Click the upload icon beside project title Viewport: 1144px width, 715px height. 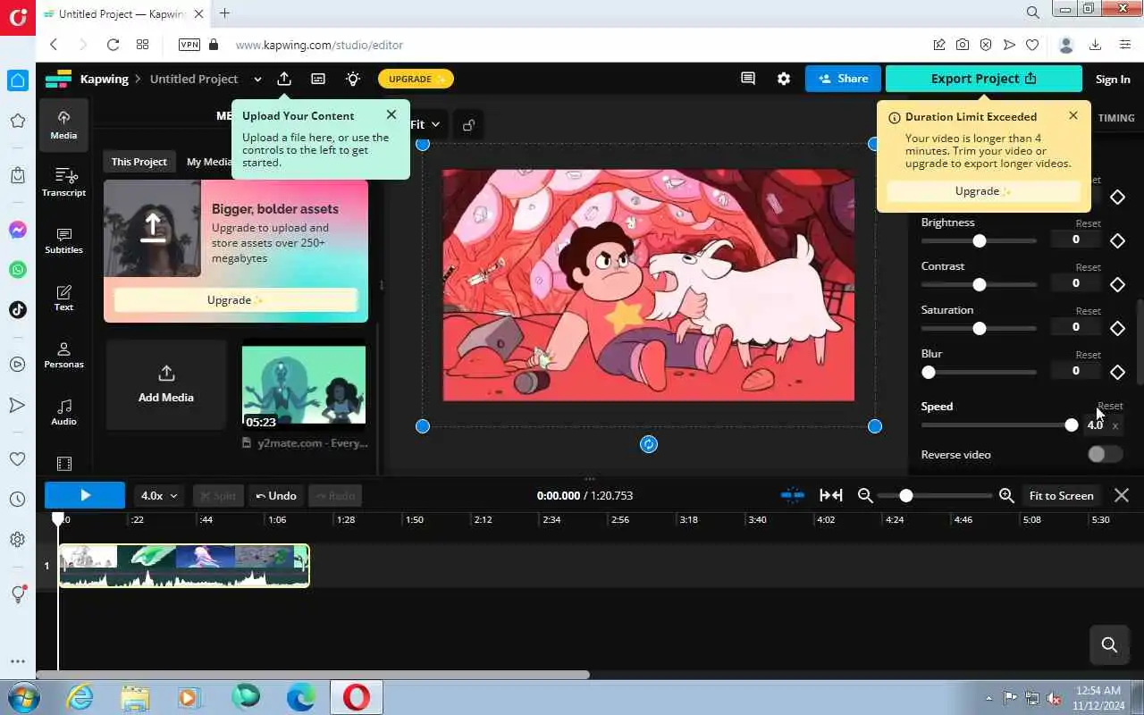point(284,79)
